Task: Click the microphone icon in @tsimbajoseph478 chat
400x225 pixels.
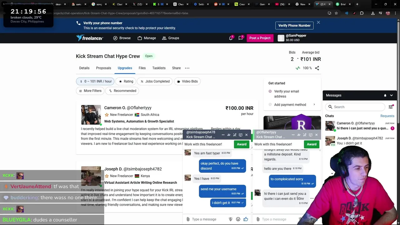Action: pos(231,219)
